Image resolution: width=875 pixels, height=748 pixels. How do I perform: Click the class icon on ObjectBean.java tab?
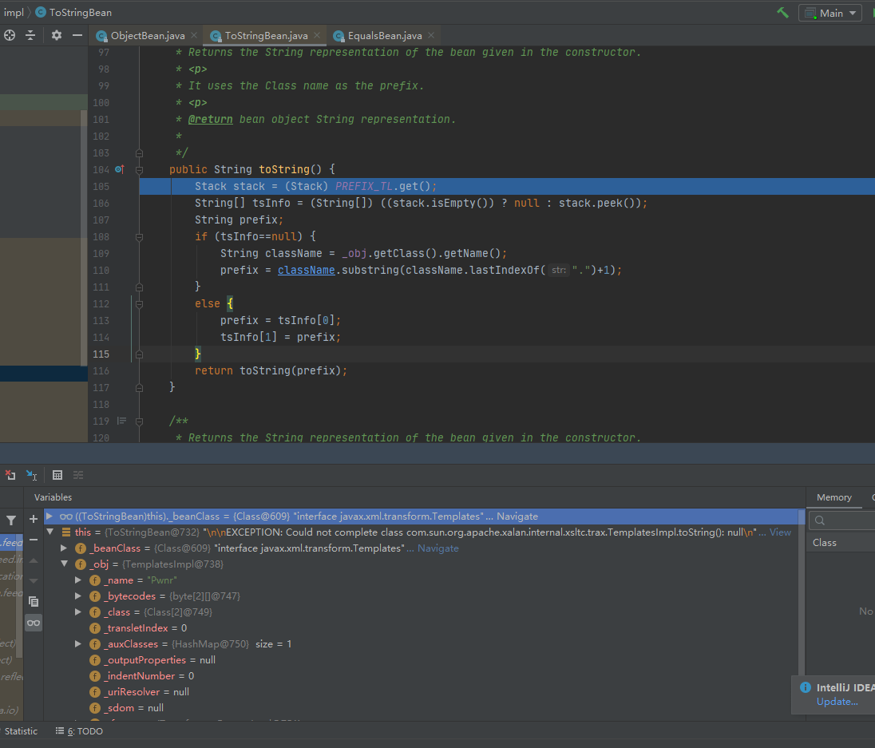101,36
